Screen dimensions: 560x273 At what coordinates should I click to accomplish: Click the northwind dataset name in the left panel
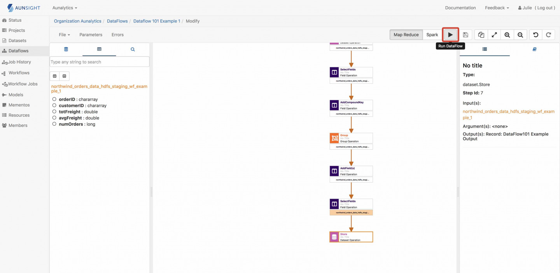click(99, 89)
